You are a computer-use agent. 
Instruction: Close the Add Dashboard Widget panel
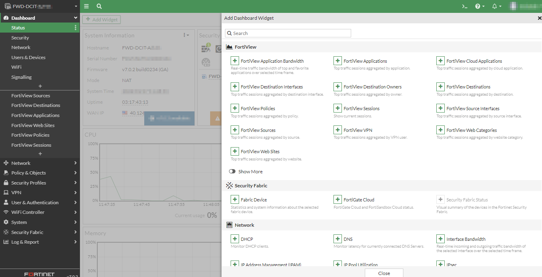click(x=539, y=18)
